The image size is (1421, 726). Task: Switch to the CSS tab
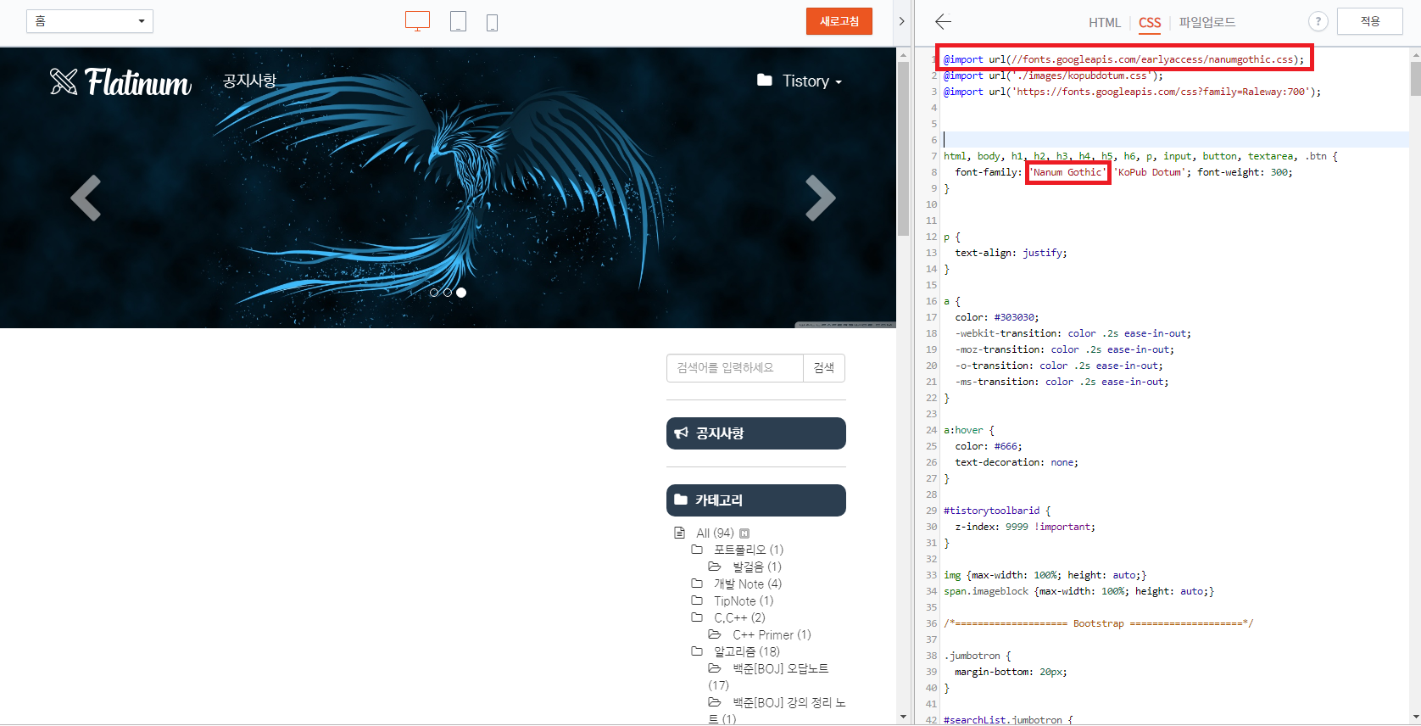click(x=1150, y=23)
